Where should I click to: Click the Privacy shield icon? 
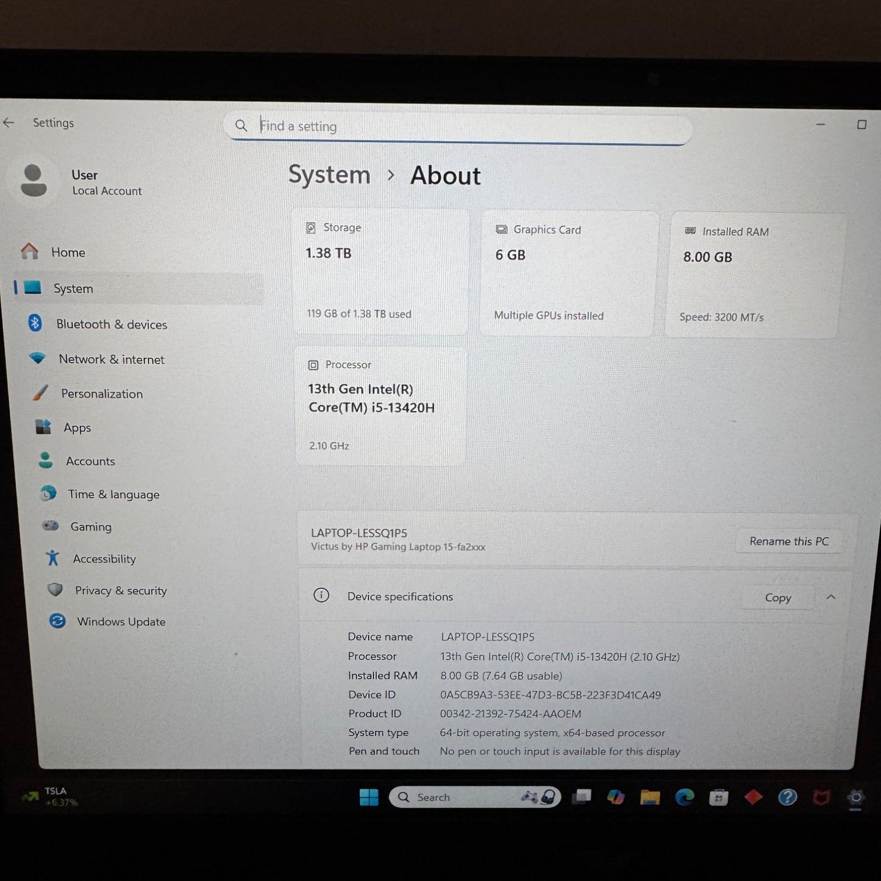point(55,590)
